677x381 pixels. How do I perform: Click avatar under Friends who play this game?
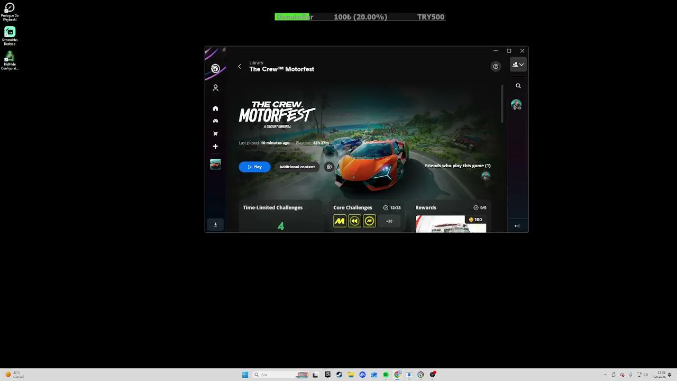click(x=486, y=176)
